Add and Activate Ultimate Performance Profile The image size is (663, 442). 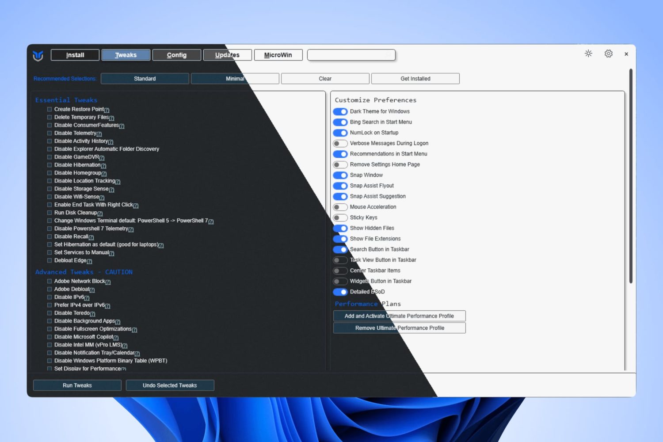pos(400,316)
